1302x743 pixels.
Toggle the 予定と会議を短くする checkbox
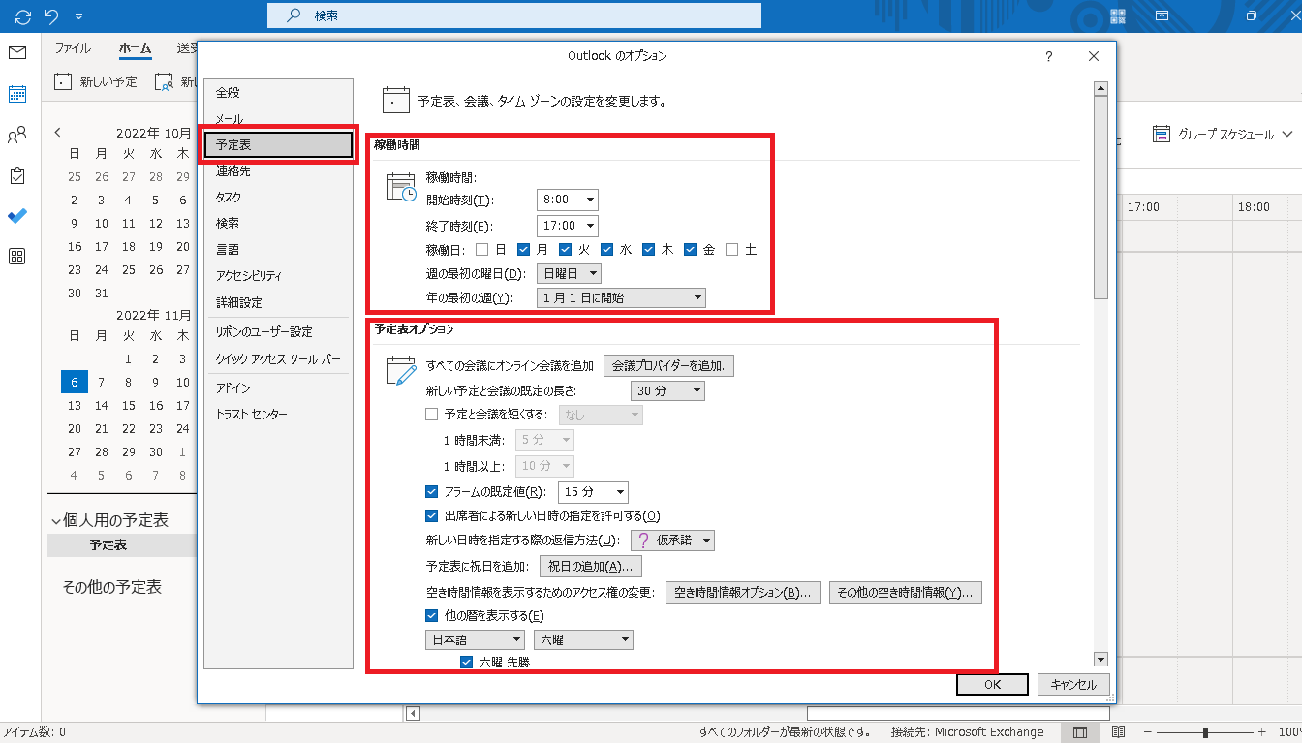[x=433, y=415]
